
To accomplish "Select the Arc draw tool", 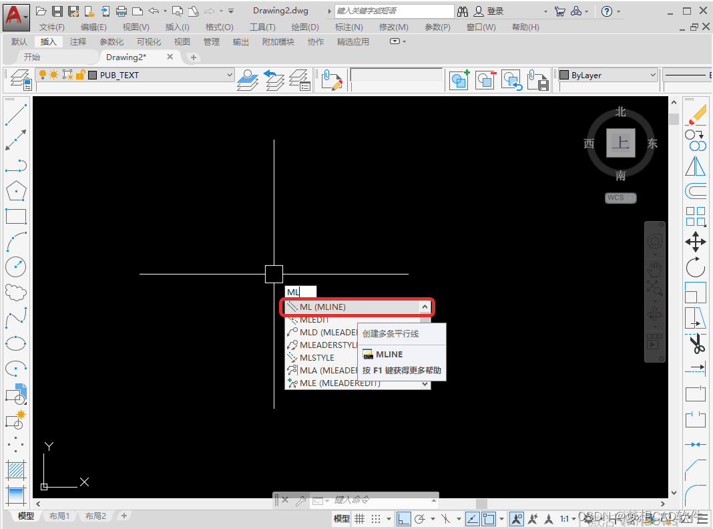I will [16, 242].
